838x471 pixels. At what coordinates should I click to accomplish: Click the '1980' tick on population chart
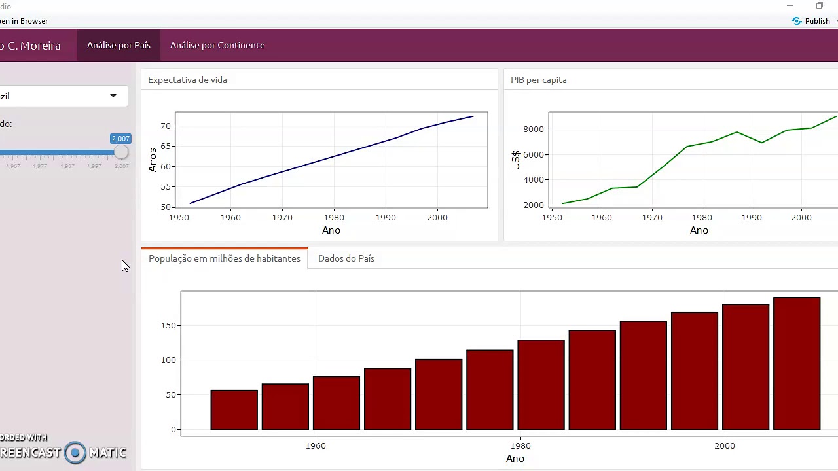coord(520,445)
